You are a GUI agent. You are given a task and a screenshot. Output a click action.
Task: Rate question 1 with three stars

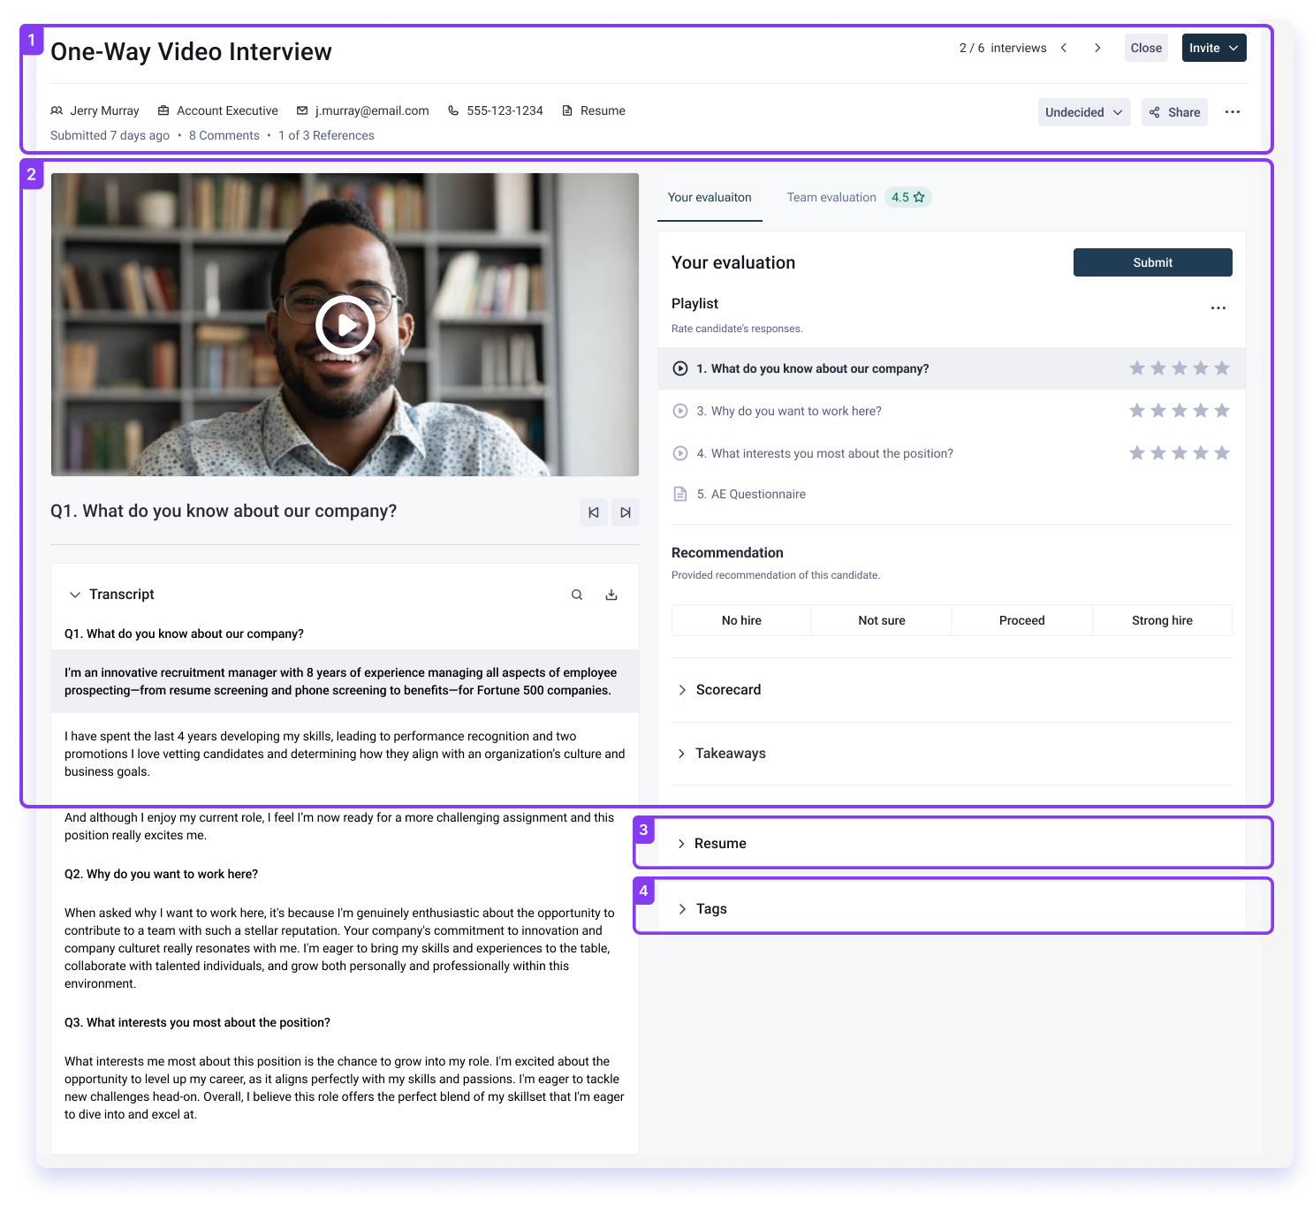[x=1180, y=368]
